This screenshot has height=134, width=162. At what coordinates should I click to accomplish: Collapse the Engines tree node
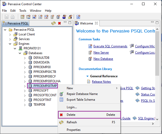coord(10,44)
